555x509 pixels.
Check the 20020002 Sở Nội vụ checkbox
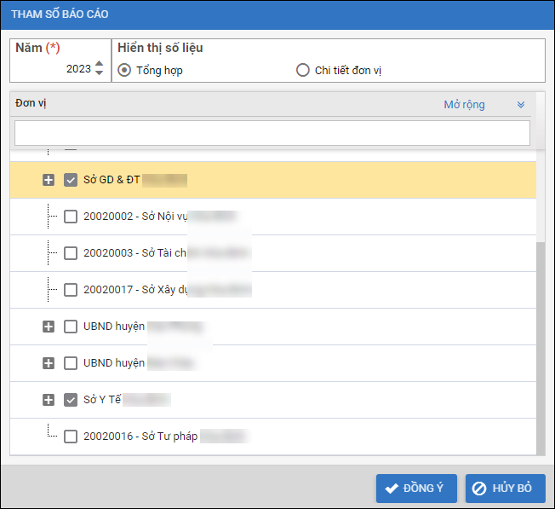coord(71,217)
